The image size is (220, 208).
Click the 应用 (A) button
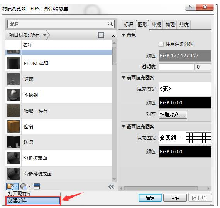(200, 198)
